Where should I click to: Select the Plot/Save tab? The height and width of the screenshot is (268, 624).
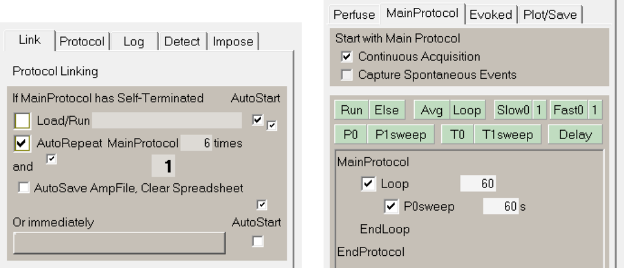tap(550, 15)
